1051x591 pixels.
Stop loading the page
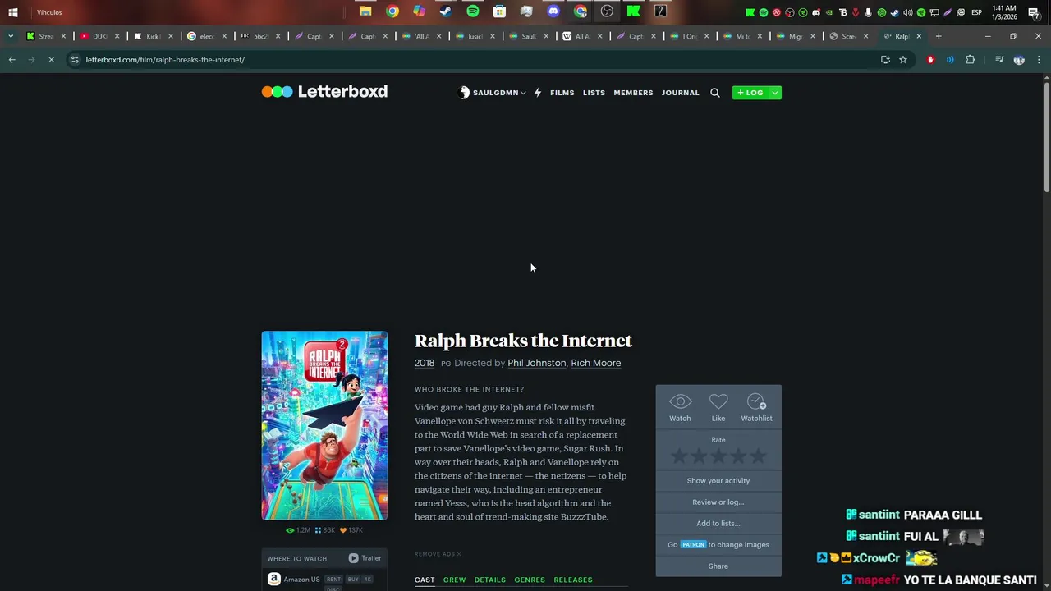click(51, 60)
